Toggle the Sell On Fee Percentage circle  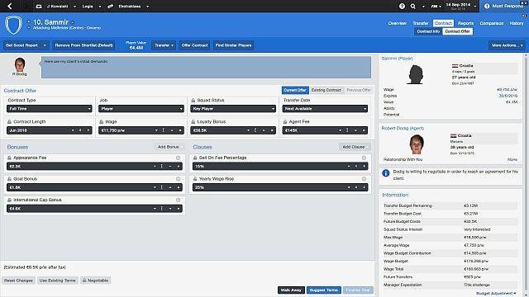364,158
